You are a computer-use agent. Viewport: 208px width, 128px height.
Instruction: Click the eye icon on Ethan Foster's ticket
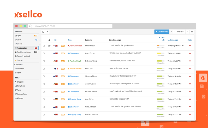click(x=49, y=46)
